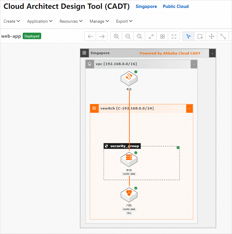The width and height of the screenshot is (232, 234).
Task: Click the Singapore region link in the page header
Action: pyautogui.click(x=146, y=6)
